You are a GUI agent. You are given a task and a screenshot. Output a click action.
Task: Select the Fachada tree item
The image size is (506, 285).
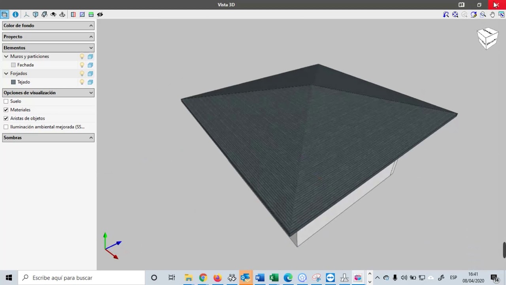[25, 65]
